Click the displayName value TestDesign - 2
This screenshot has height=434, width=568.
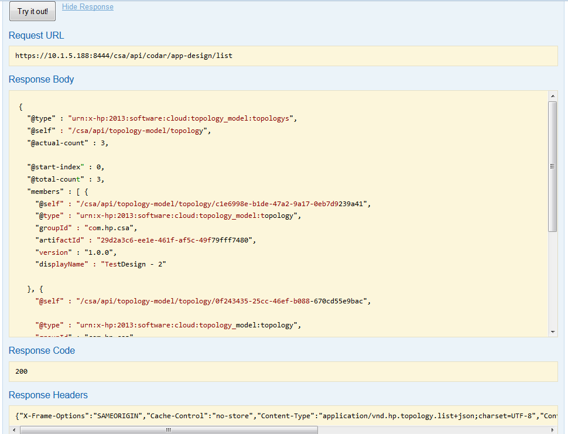[x=134, y=265]
